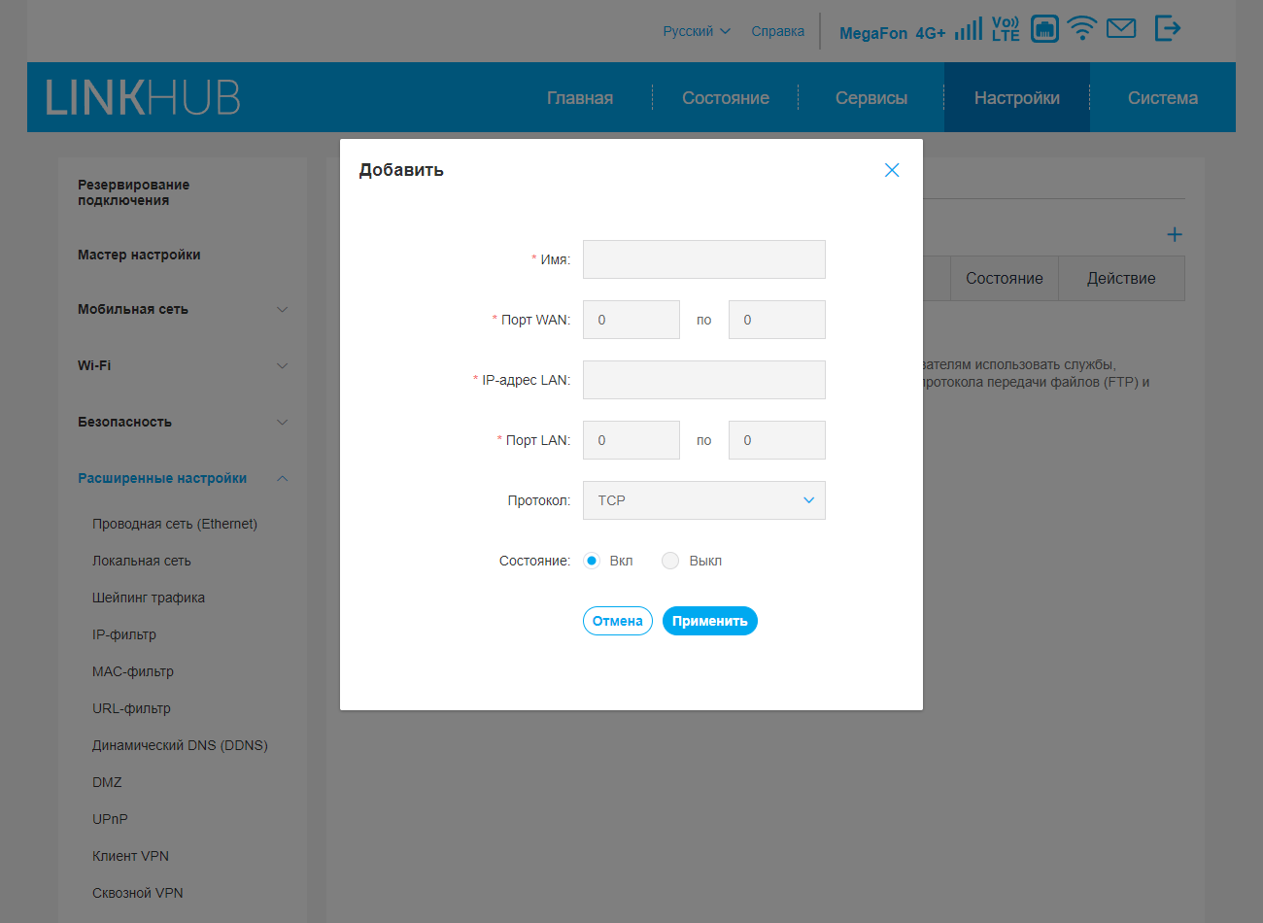Screen dimensions: 1263x923
Task: Open the Русский language dropdown
Action: pyautogui.click(x=697, y=31)
